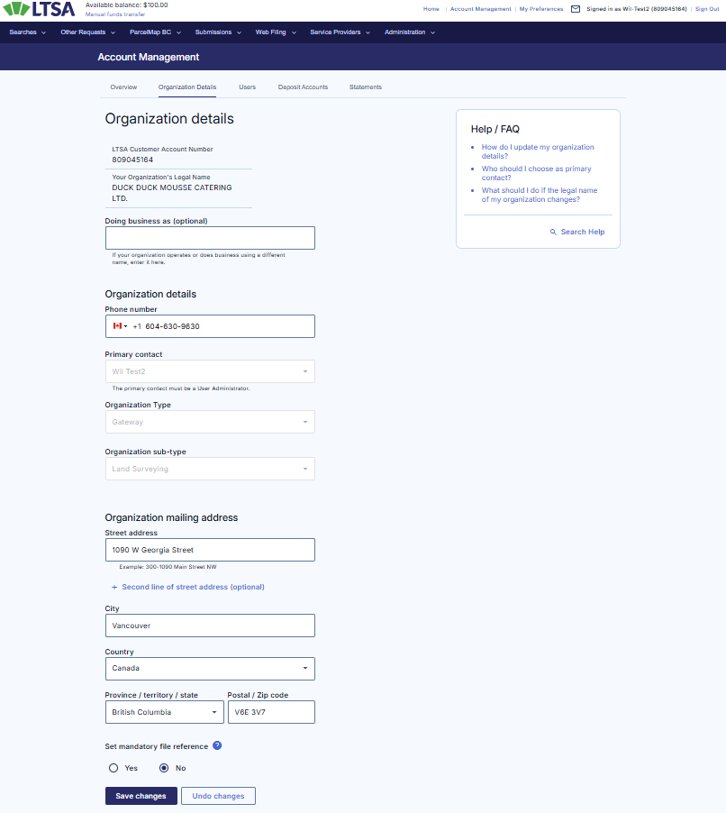
Task: Expand the Web Filing menu
Action: (275, 32)
